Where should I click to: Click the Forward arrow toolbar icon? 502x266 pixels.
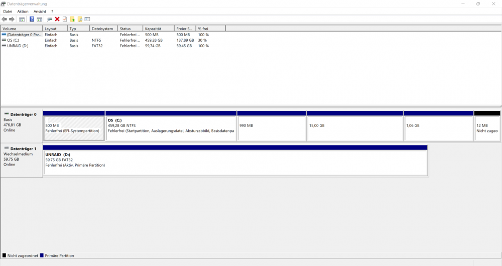(12, 19)
